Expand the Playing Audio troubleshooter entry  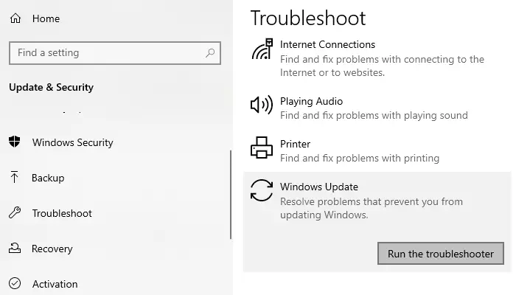pyautogui.click(x=311, y=102)
